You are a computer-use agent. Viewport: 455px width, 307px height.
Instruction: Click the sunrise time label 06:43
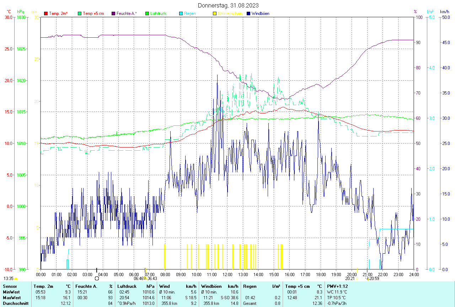152,279
